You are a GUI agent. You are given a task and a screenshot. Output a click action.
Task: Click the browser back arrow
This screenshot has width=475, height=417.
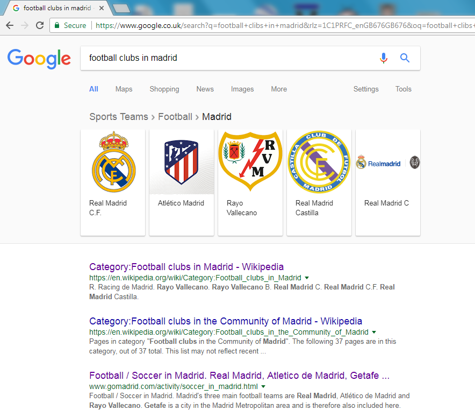[10, 25]
